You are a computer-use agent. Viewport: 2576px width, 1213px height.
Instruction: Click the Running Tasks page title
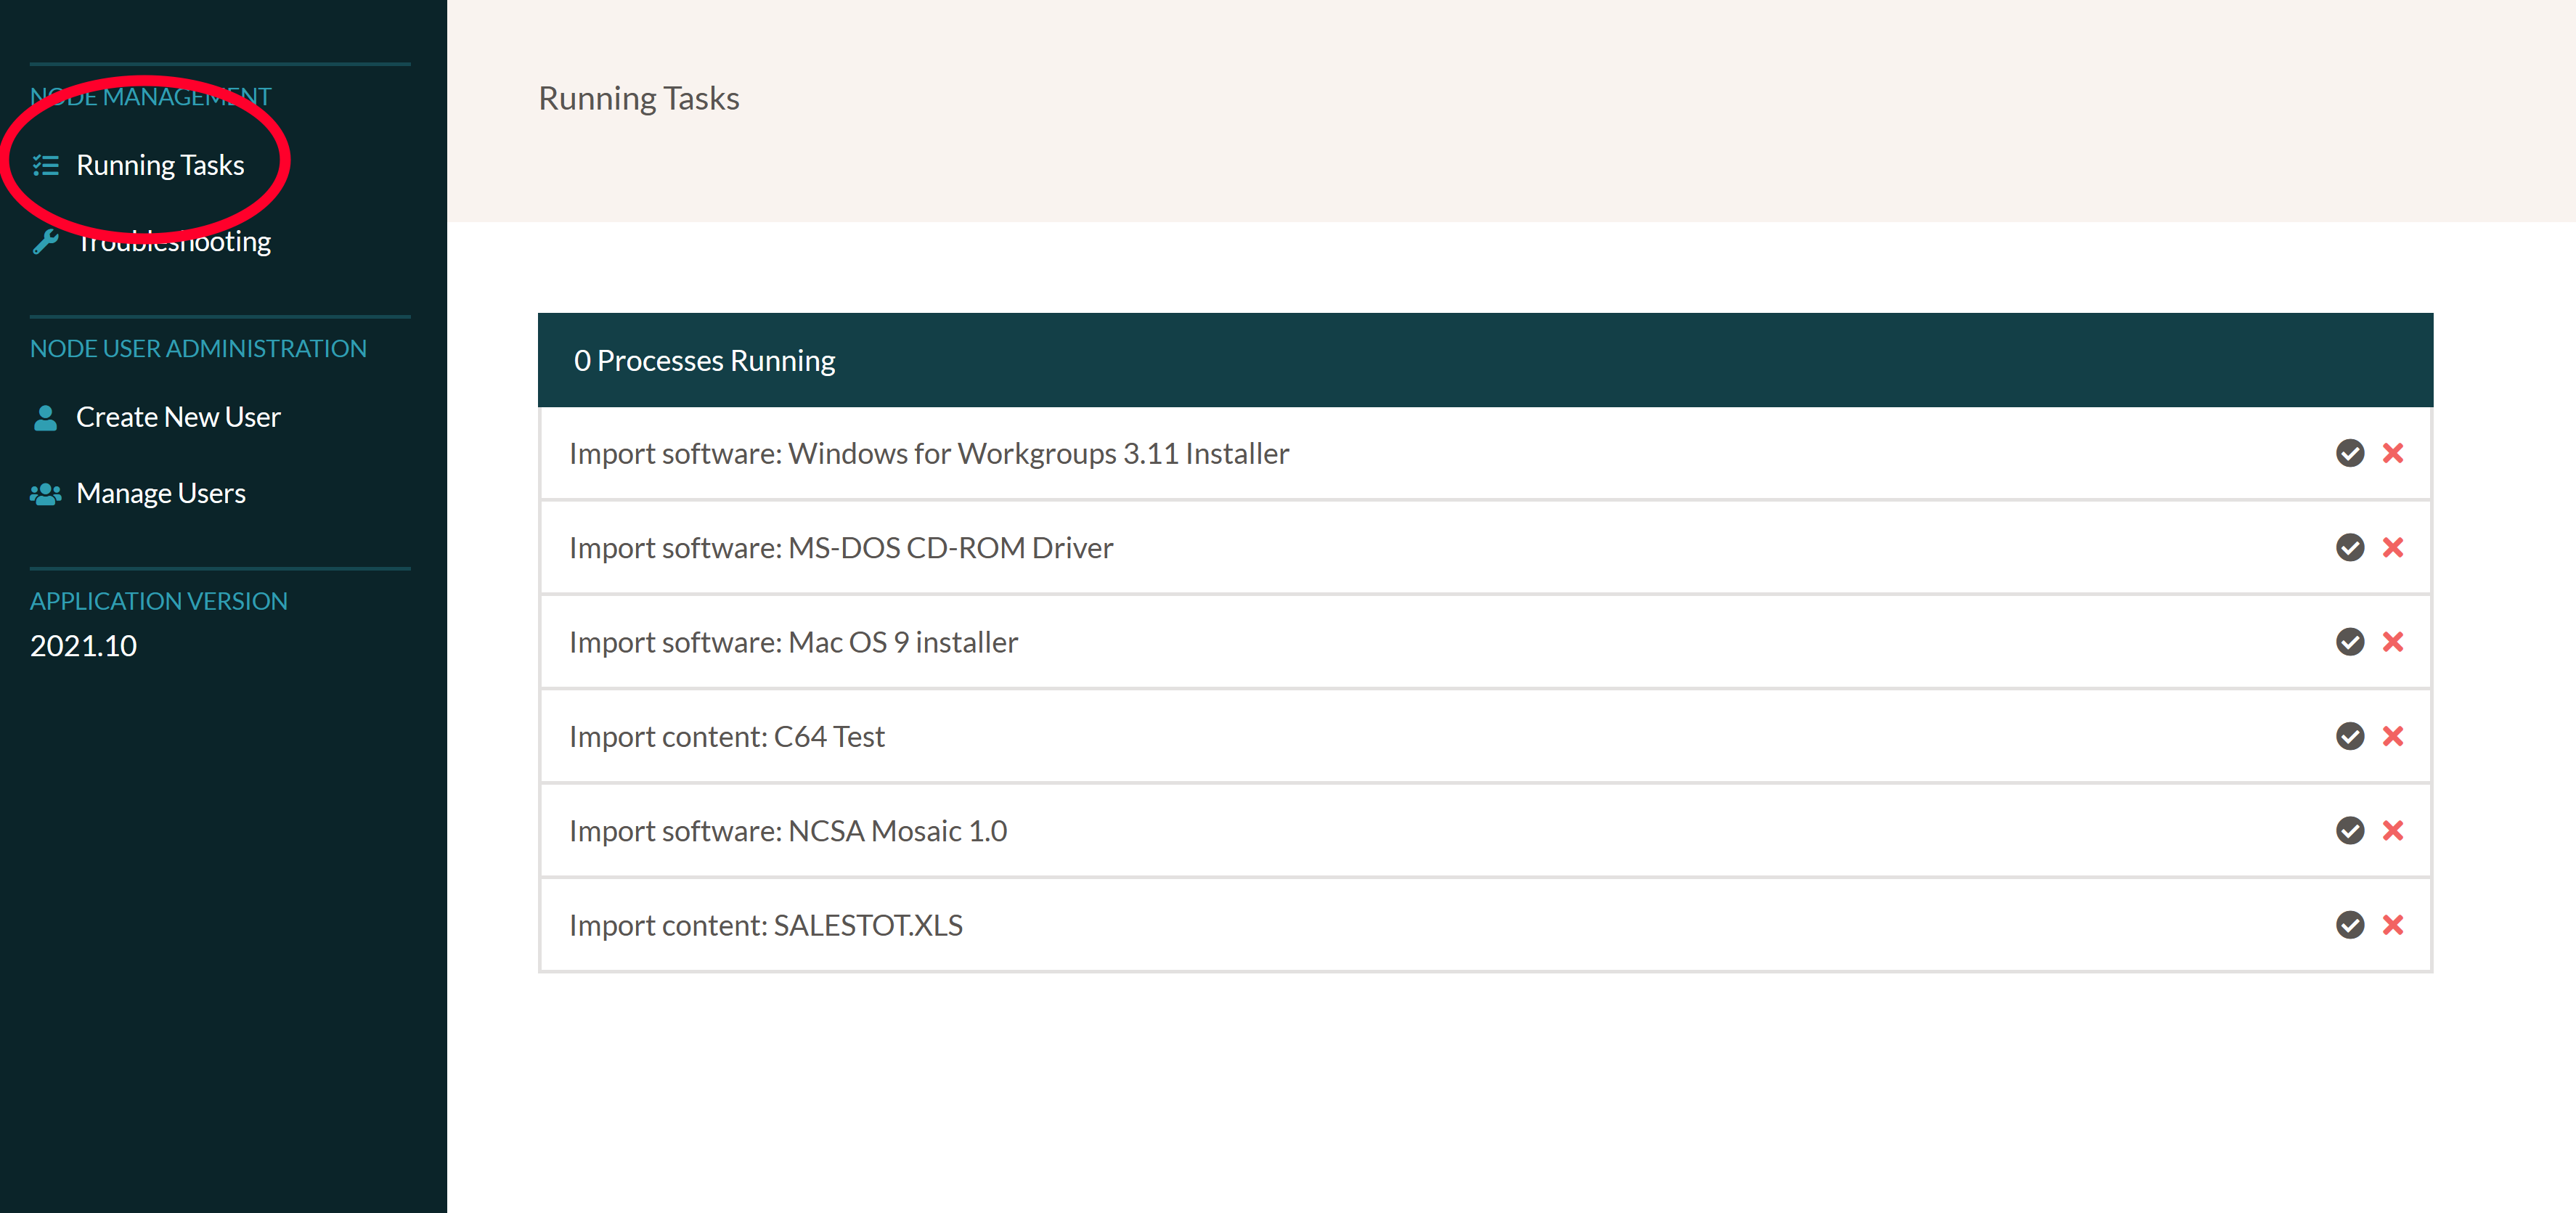pyautogui.click(x=639, y=98)
